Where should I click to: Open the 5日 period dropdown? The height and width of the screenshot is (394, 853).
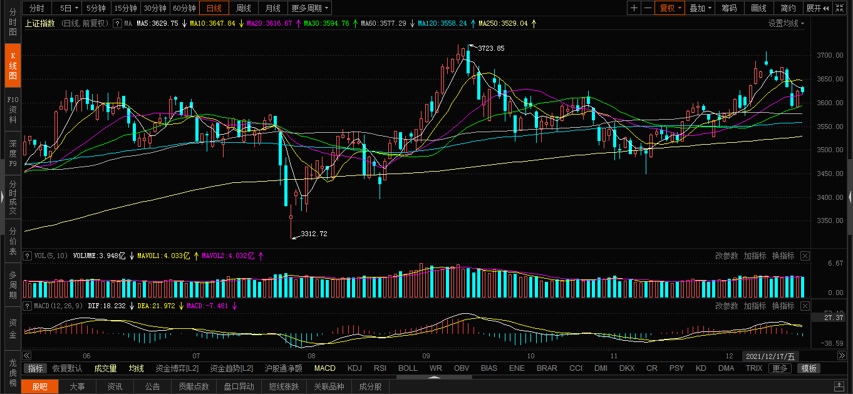(69, 8)
